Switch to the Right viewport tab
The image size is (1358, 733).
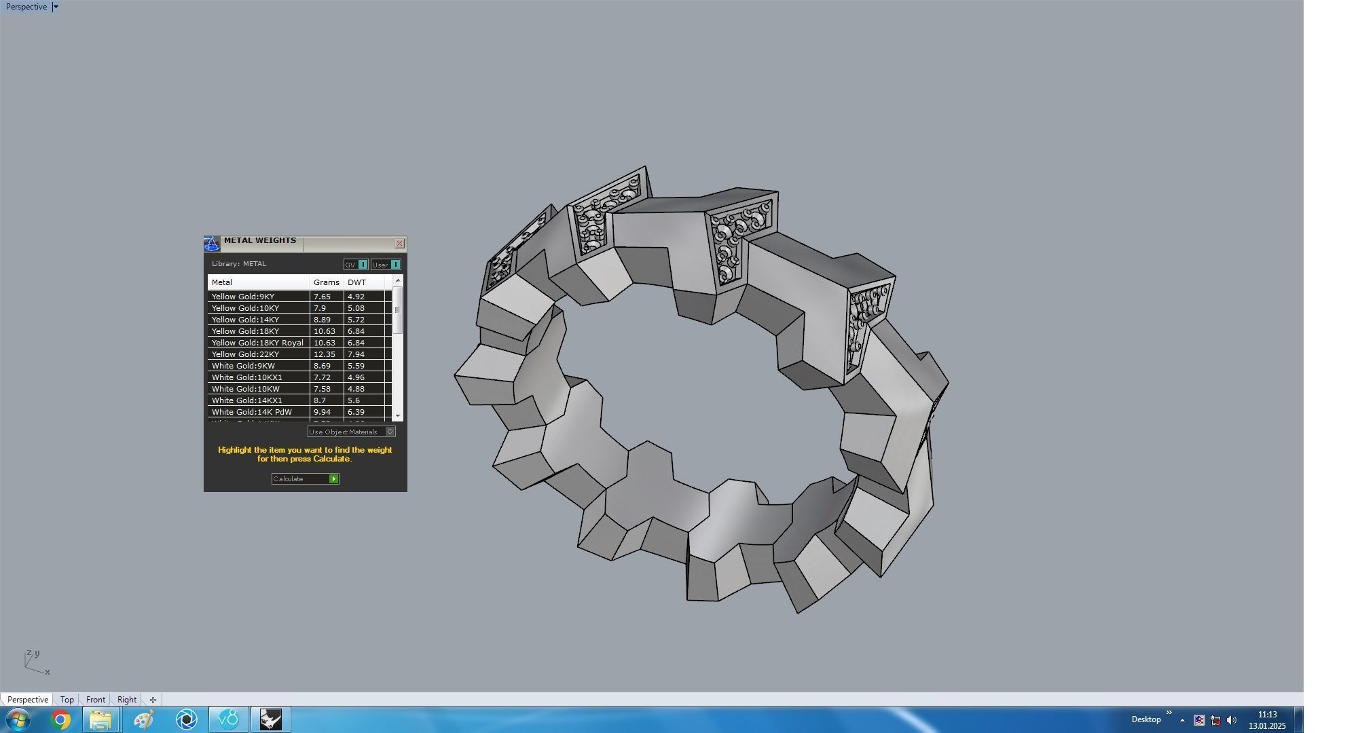click(x=126, y=699)
